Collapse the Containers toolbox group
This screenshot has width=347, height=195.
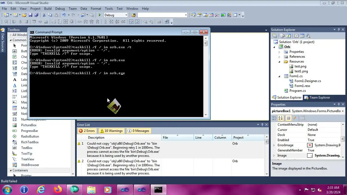(11, 170)
